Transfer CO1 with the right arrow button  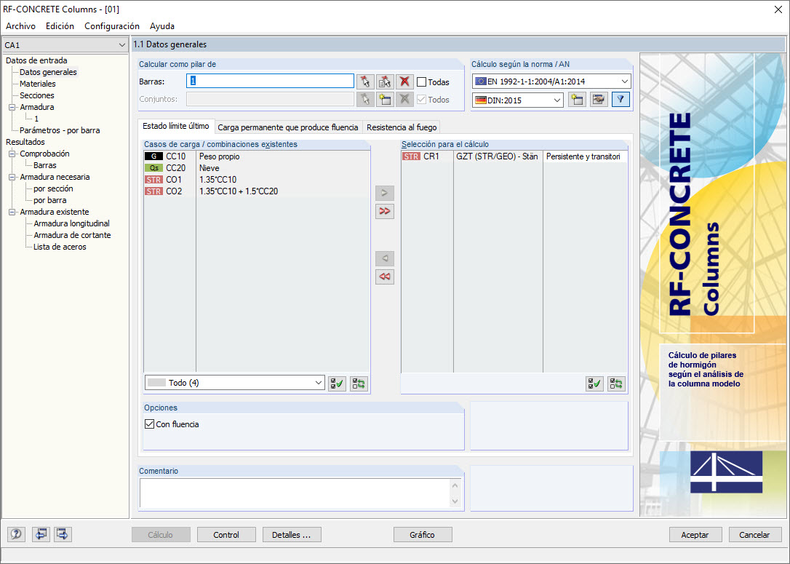coord(384,193)
